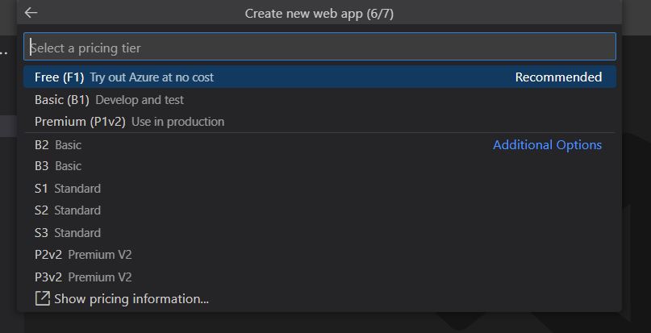Click the 'Create new web app (6/7)' title
Screen dimensions: 651x333
(x=319, y=14)
